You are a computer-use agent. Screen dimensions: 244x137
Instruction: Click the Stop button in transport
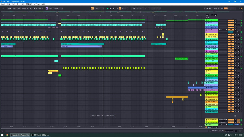pyautogui.click(x=110, y=8)
